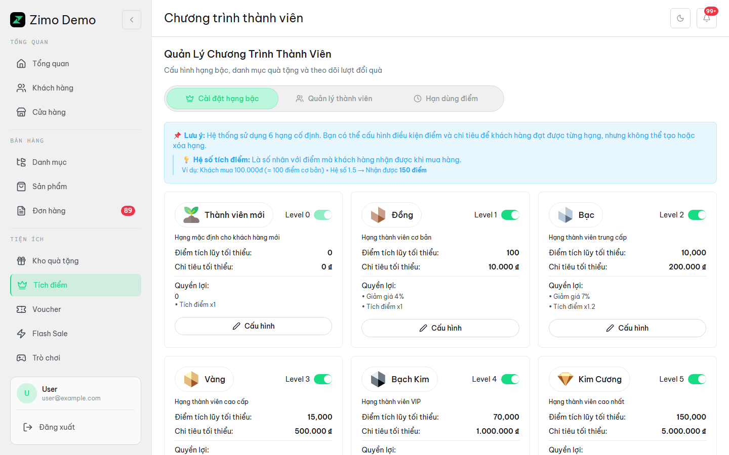Open Kho quà tặng gift icon
Image resolution: width=729 pixels, height=455 pixels.
pos(21,261)
